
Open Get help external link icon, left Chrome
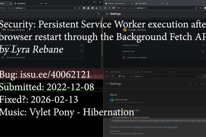click(82, 45)
